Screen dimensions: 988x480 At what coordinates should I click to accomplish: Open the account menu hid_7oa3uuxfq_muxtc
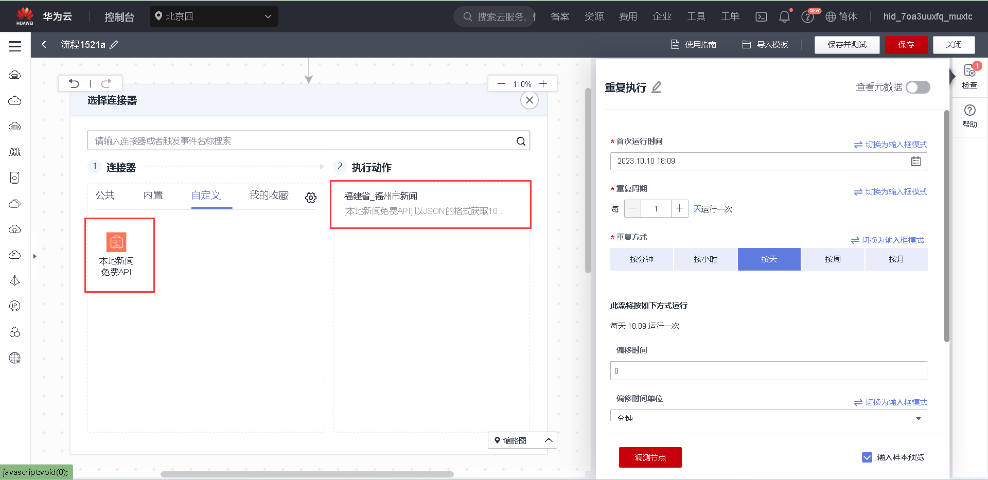click(928, 16)
